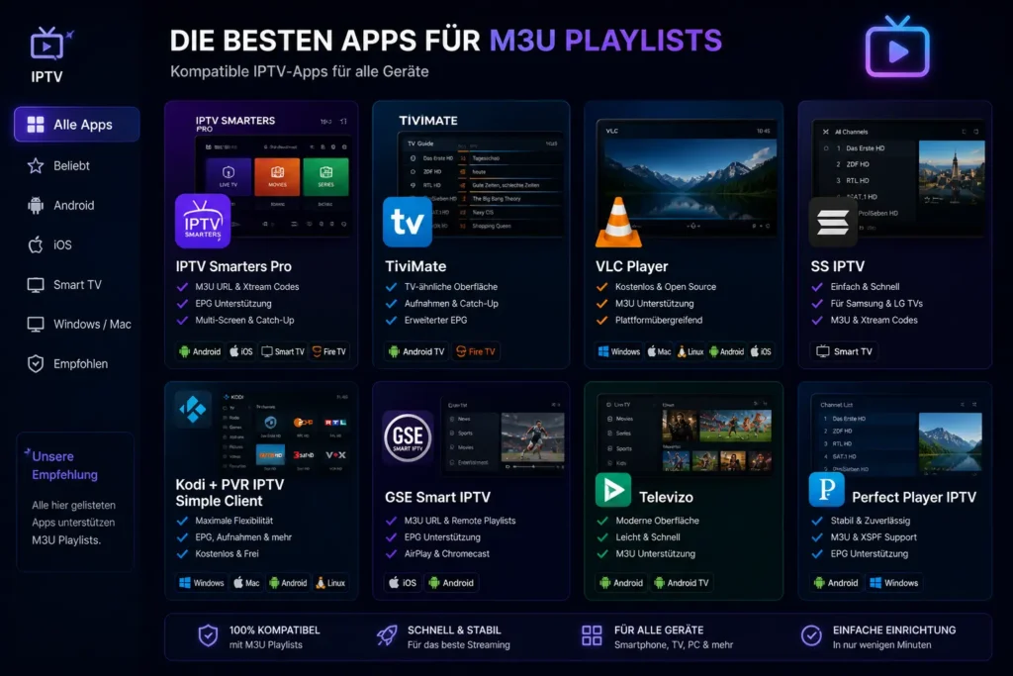Click Android tag on Perfect Player card

[836, 583]
